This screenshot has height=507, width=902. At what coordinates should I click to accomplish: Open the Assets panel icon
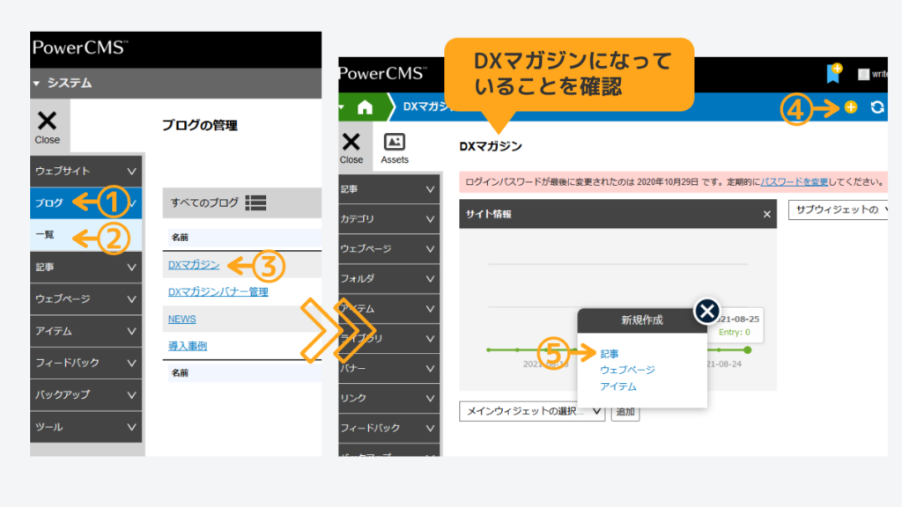[395, 148]
